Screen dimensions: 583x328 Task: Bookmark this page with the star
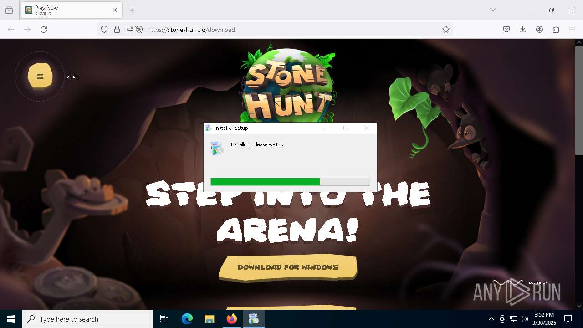tap(446, 30)
